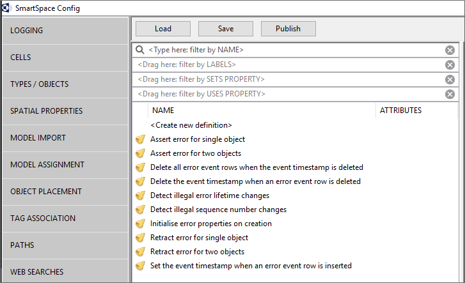
Task: Click icon beside Delete all error event rows
Action: [140, 167]
